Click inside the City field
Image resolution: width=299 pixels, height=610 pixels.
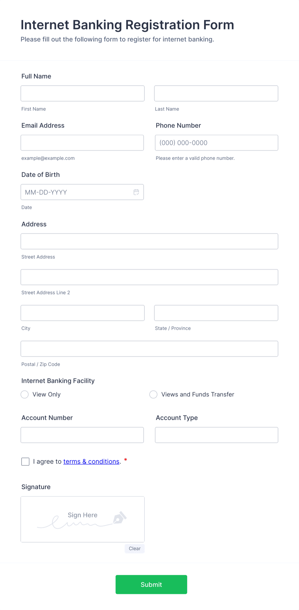click(x=82, y=313)
